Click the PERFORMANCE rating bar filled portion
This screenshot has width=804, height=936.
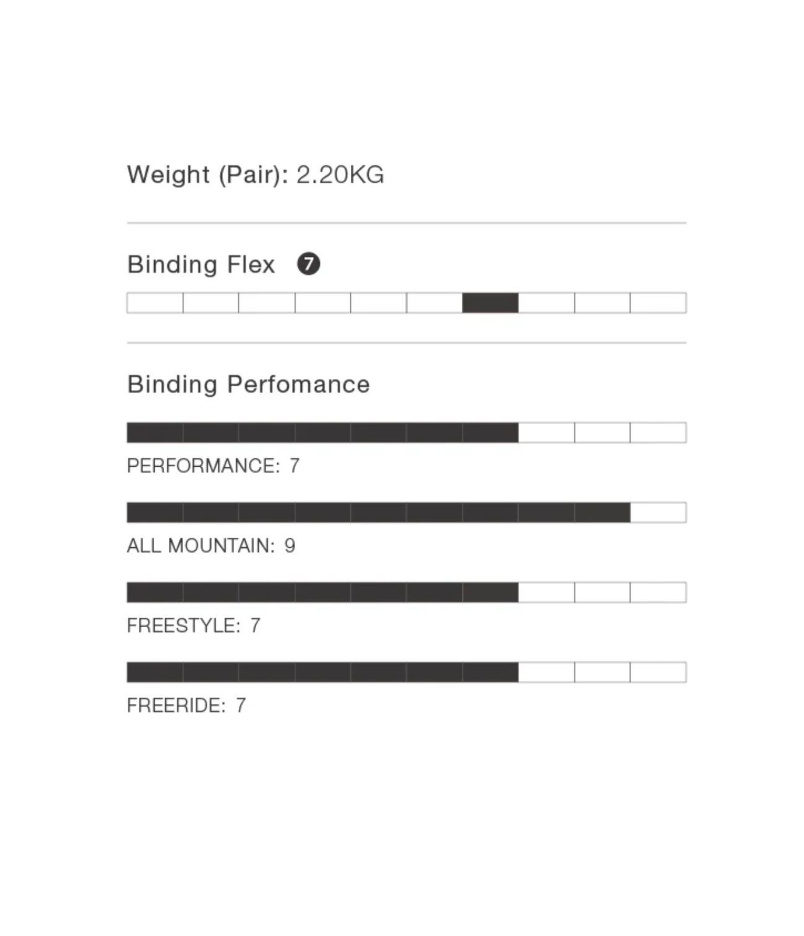(x=322, y=432)
